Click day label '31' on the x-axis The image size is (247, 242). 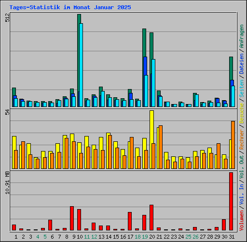click(x=232, y=237)
